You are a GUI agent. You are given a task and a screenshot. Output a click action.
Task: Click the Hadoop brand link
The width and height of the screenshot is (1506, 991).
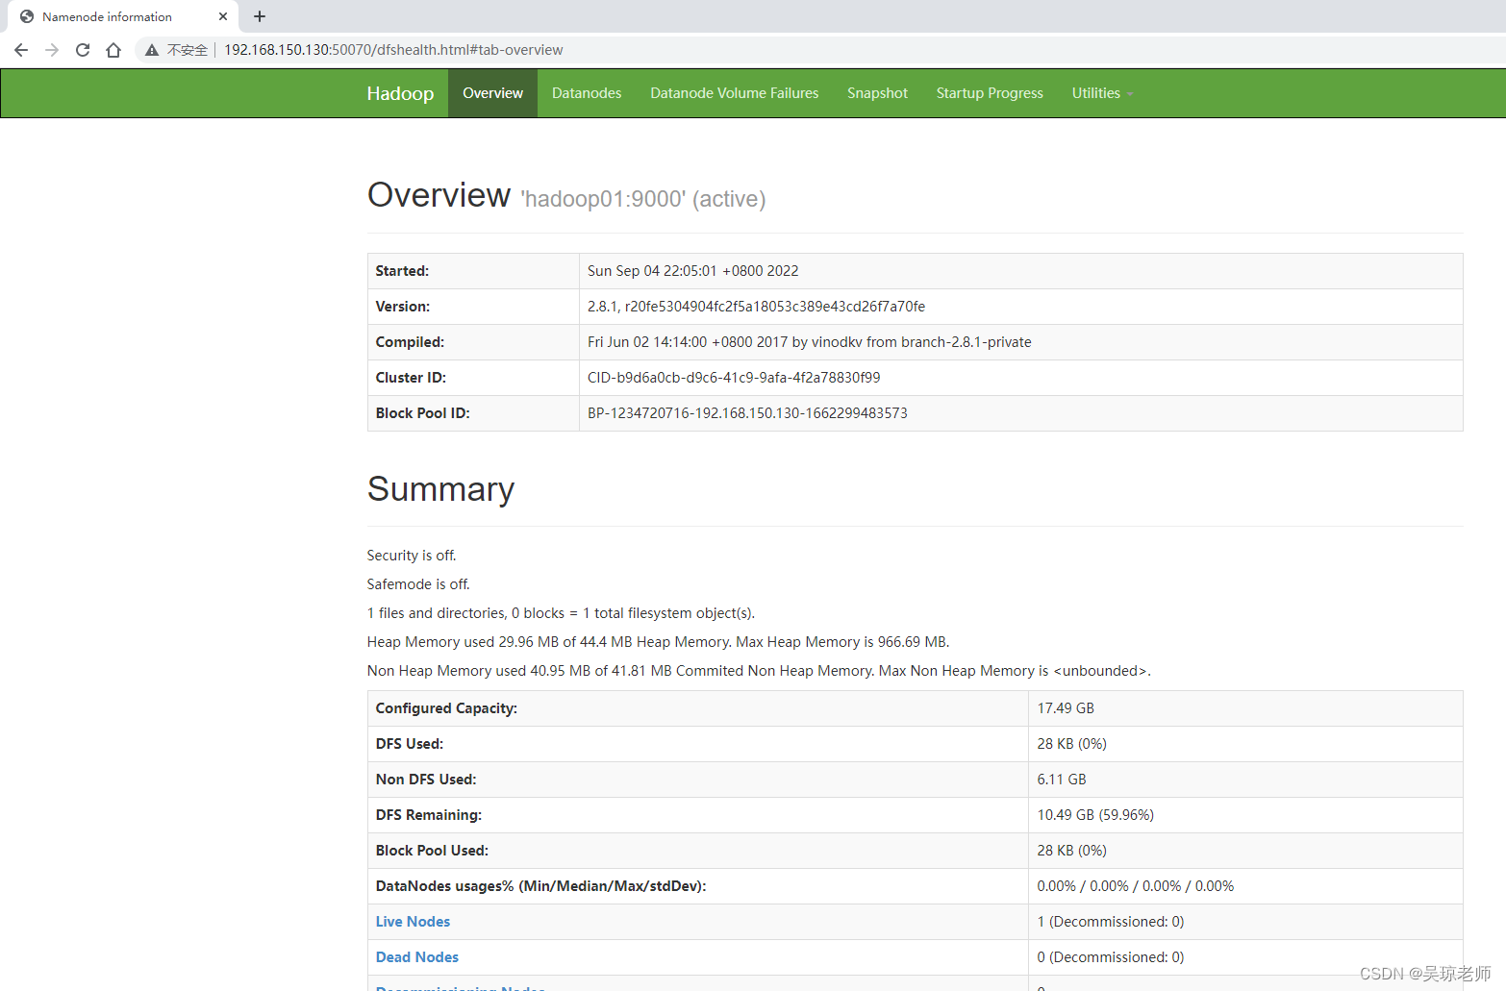coord(400,93)
